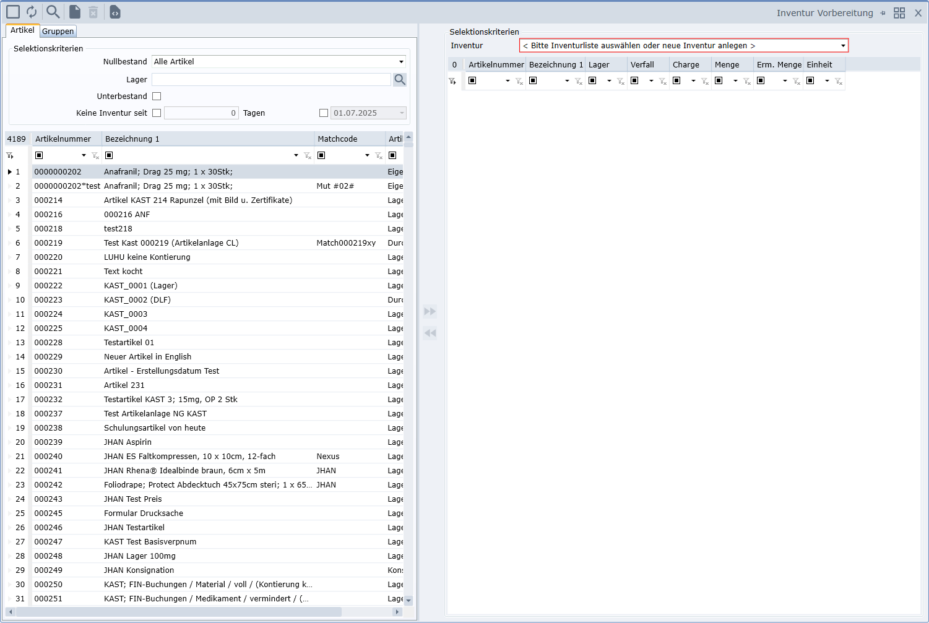This screenshot has width=929, height=623.
Task: Click into the Lager input field
Action: (271, 80)
